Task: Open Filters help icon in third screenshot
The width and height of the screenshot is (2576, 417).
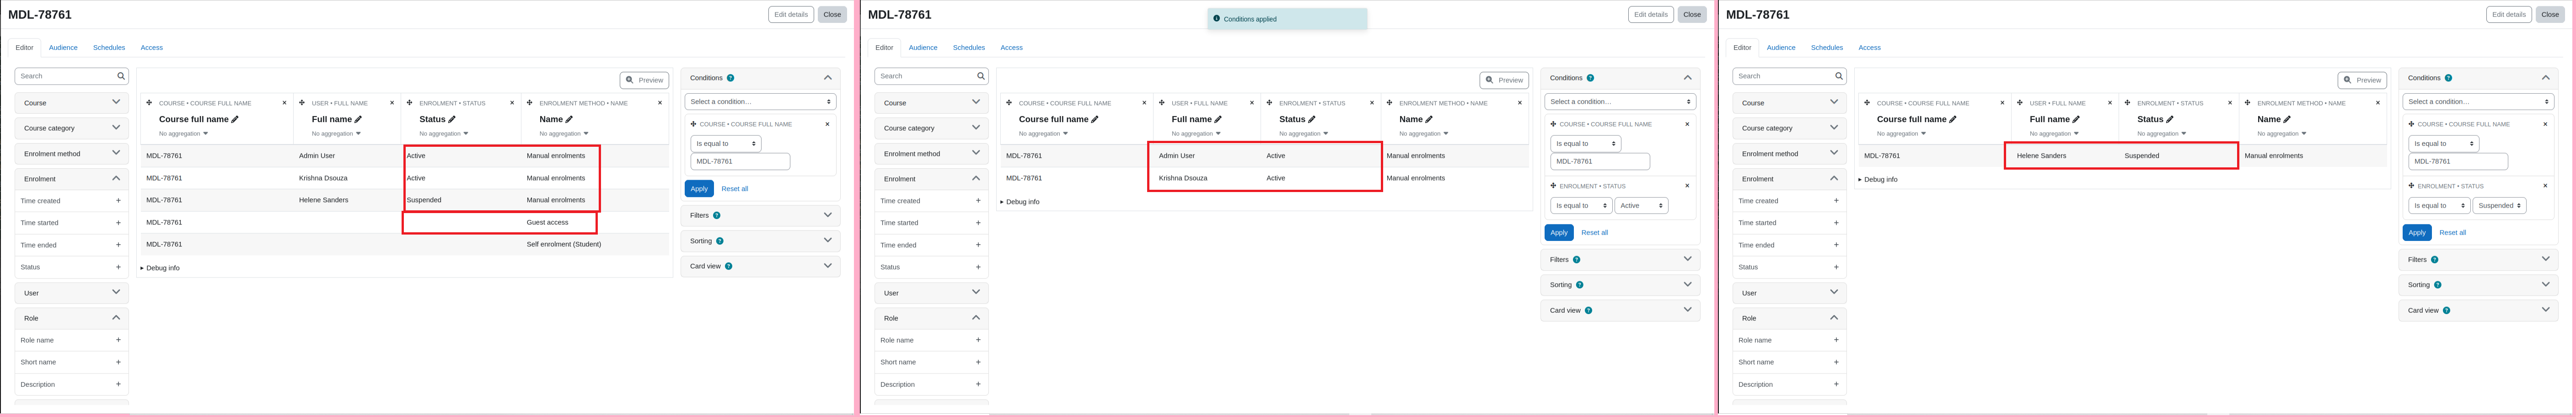Action: tap(2434, 260)
